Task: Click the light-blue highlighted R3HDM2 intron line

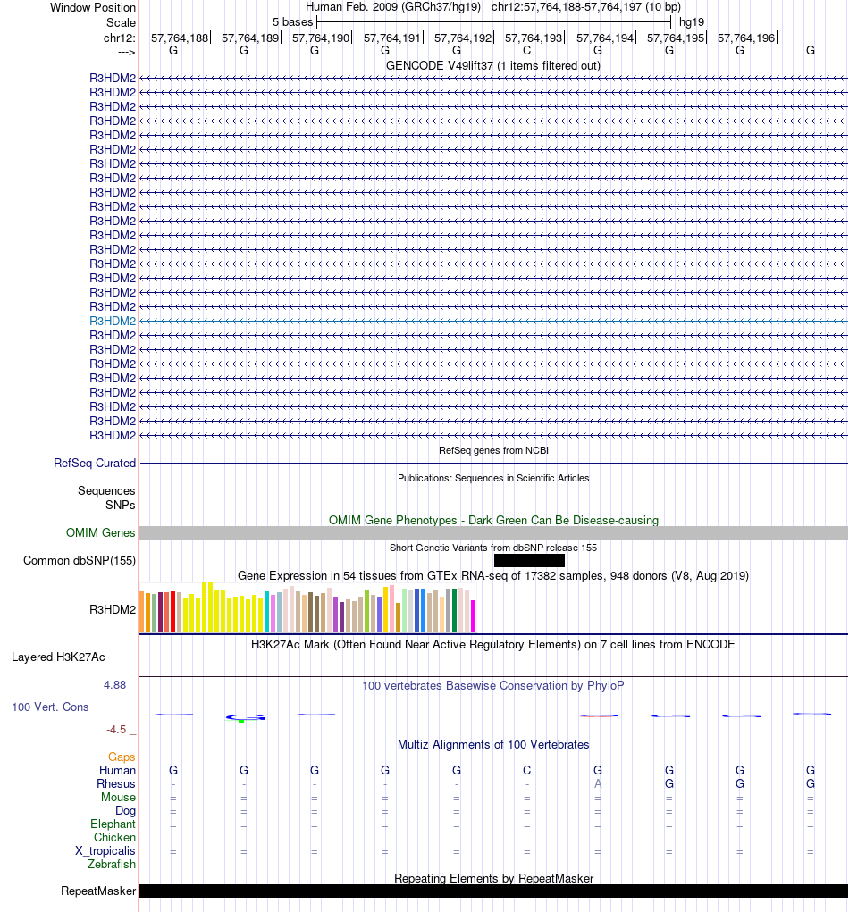Action: [493, 321]
